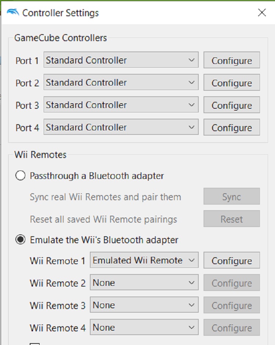
Task: Select Emulate the Wii's Bluetooth adapter
Action: click(21, 240)
